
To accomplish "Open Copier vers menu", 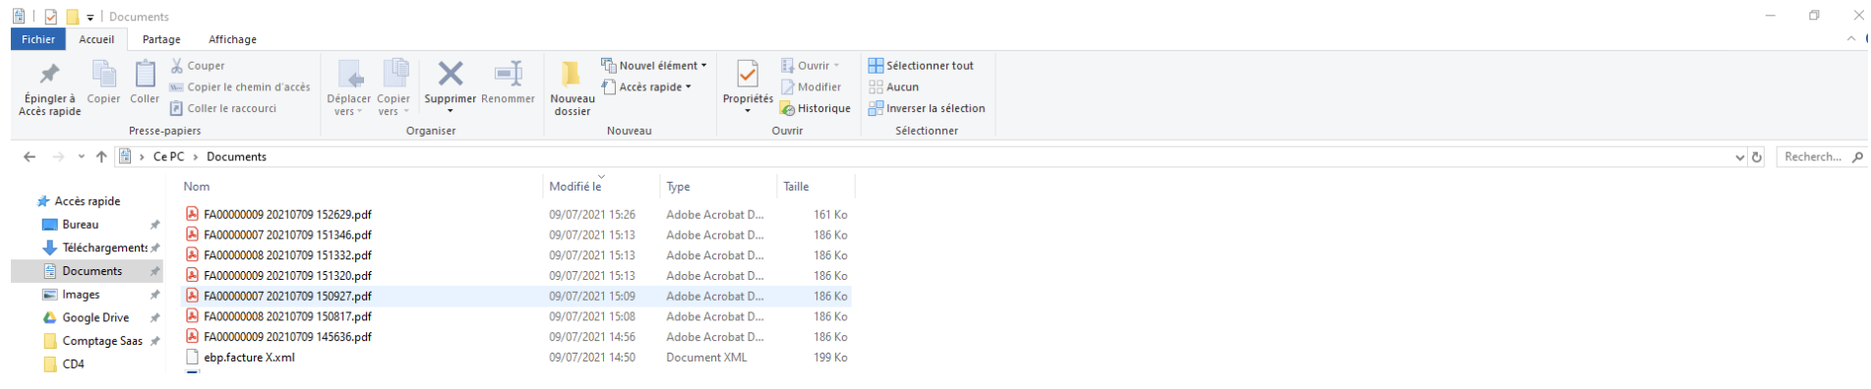I will point(393,88).
